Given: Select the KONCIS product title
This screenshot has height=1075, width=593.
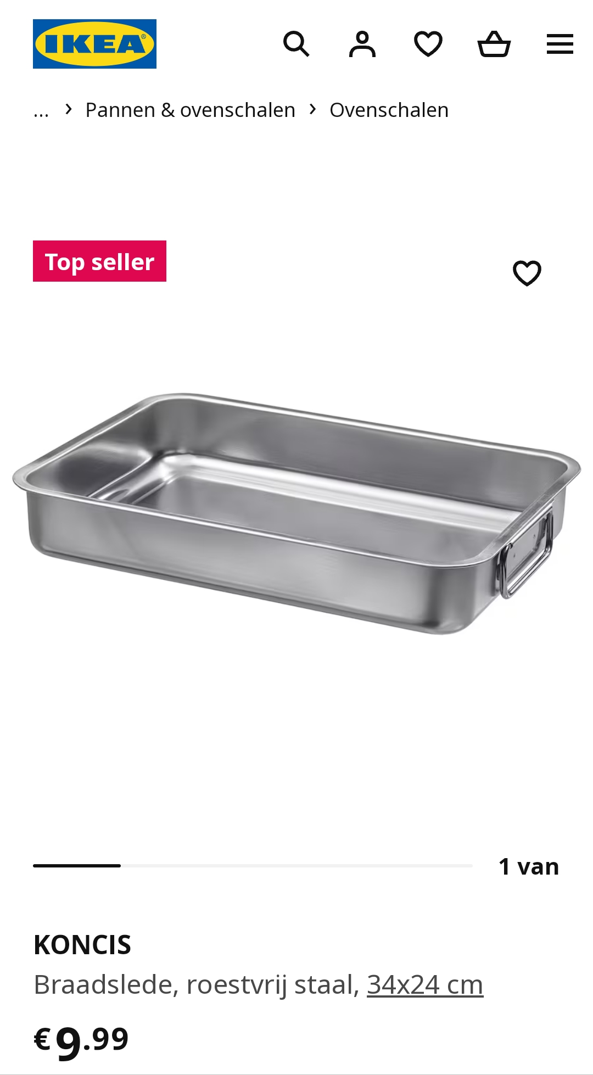Looking at the screenshot, I should click(82, 945).
